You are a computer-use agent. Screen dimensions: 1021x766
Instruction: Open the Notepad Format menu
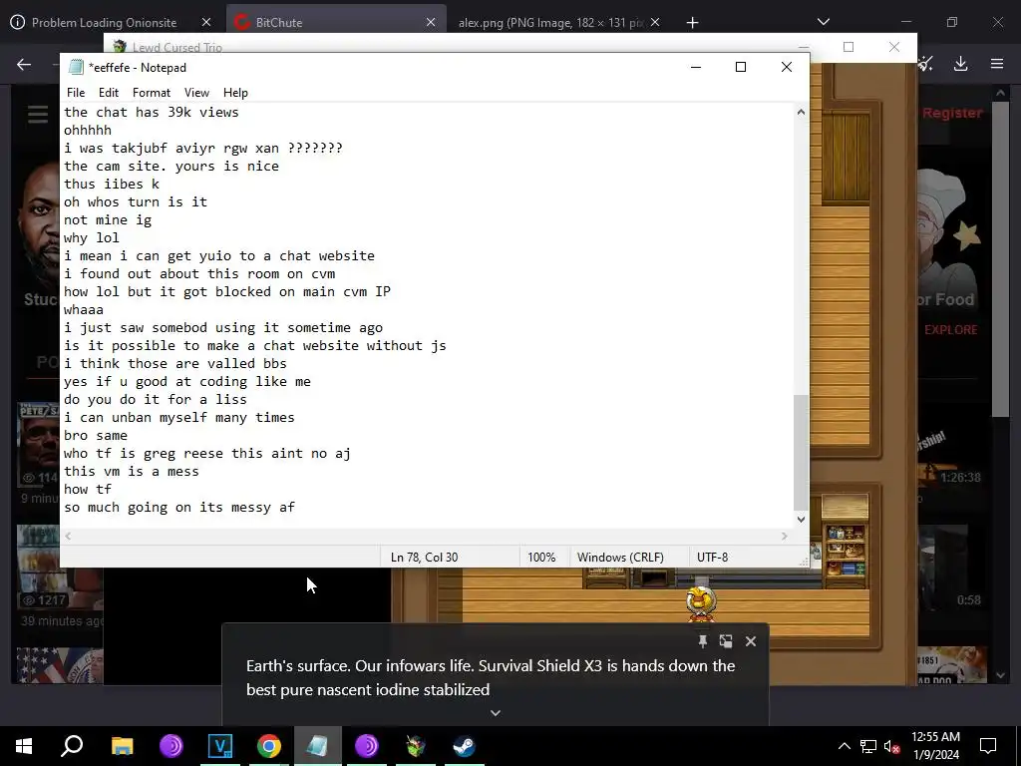(x=152, y=93)
